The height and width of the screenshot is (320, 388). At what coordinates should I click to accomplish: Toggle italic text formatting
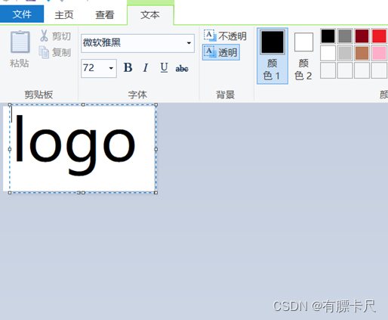point(146,68)
